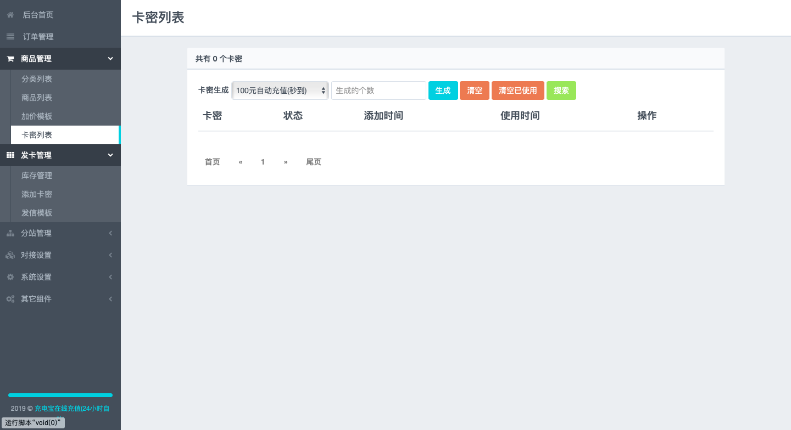
Task: Click the cogs icon beside 其它组件
Action: (x=10, y=299)
